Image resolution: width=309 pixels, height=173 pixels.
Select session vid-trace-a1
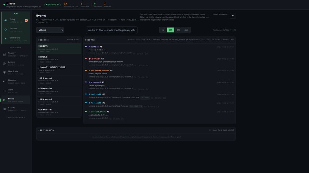59,81
